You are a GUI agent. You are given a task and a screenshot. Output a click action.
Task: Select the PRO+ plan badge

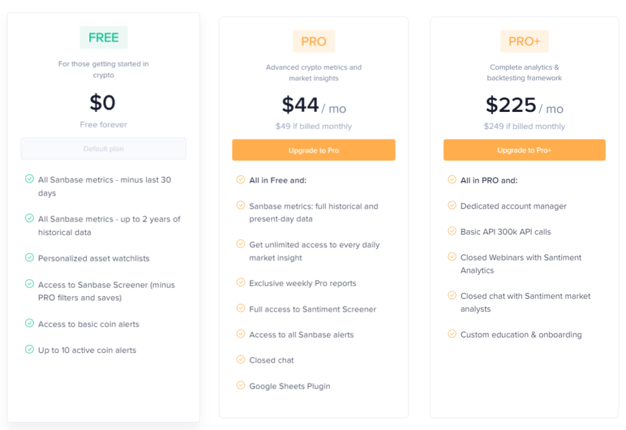tap(525, 41)
